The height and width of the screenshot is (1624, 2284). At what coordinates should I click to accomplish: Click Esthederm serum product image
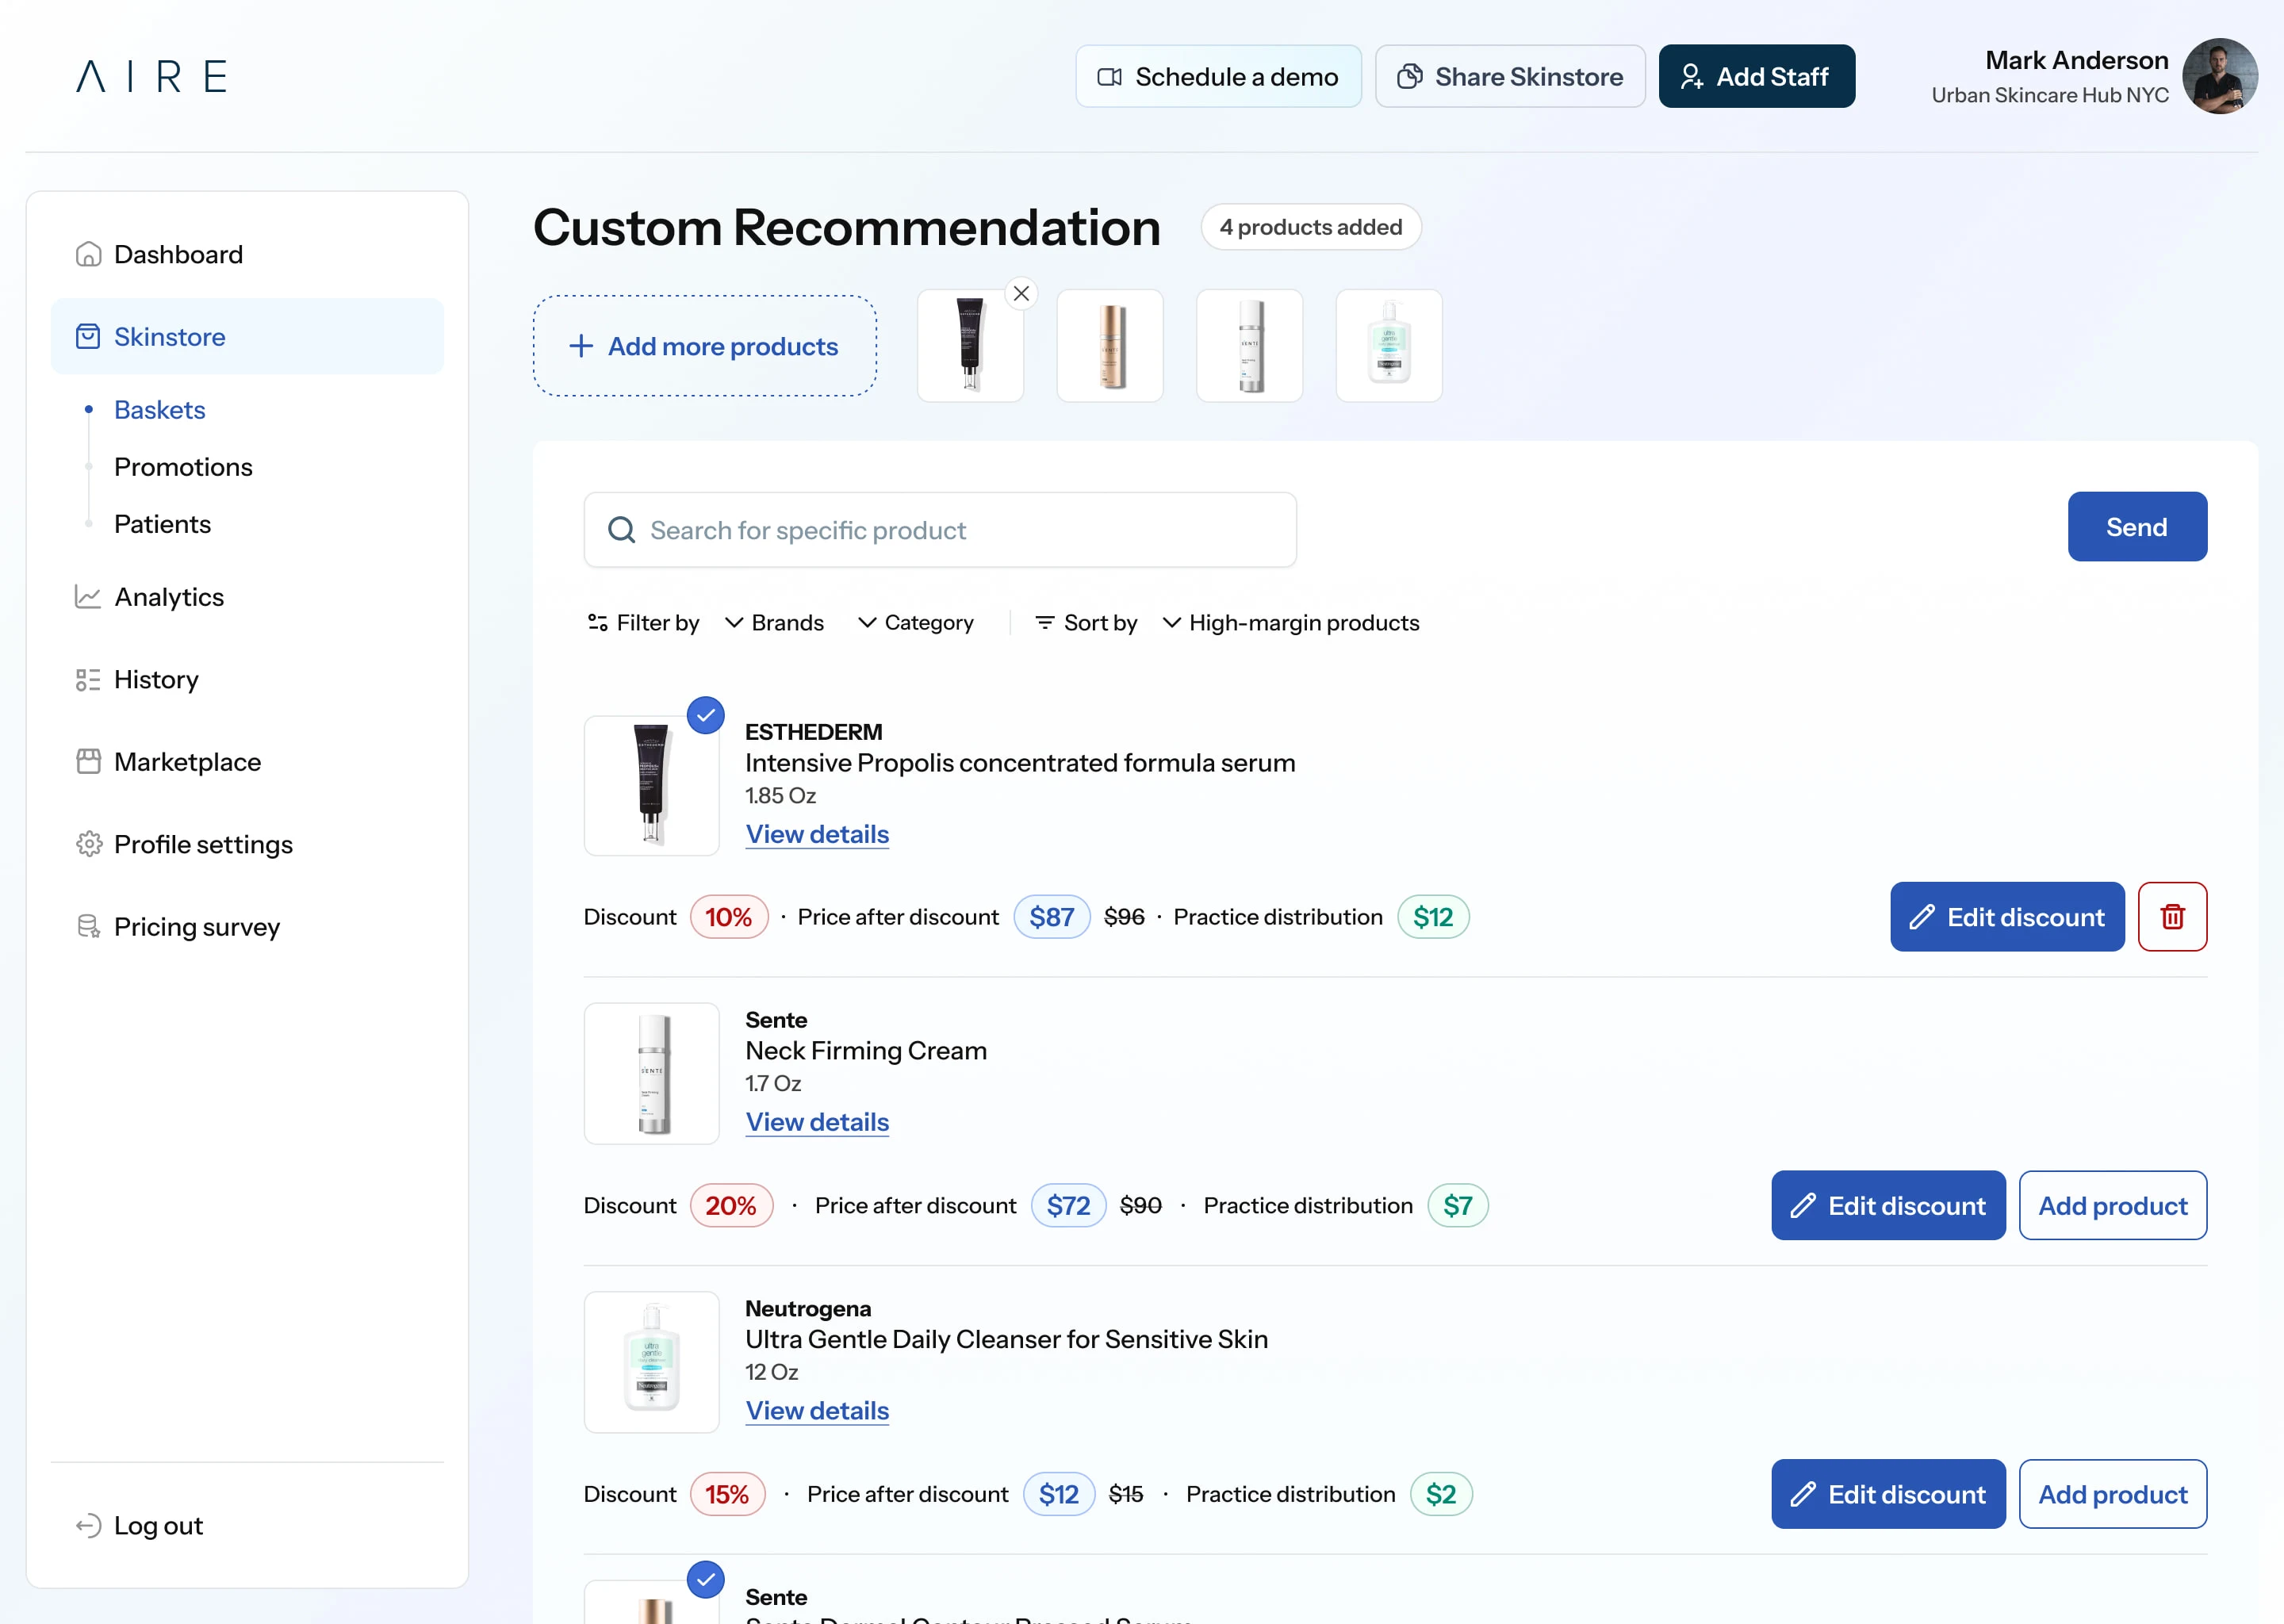click(651, 785)
